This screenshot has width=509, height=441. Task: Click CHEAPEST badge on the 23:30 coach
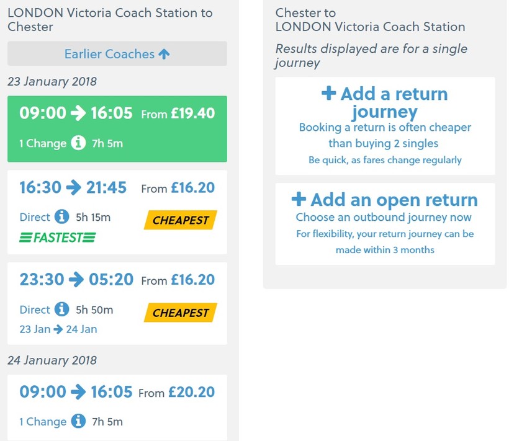click(181, 313)
